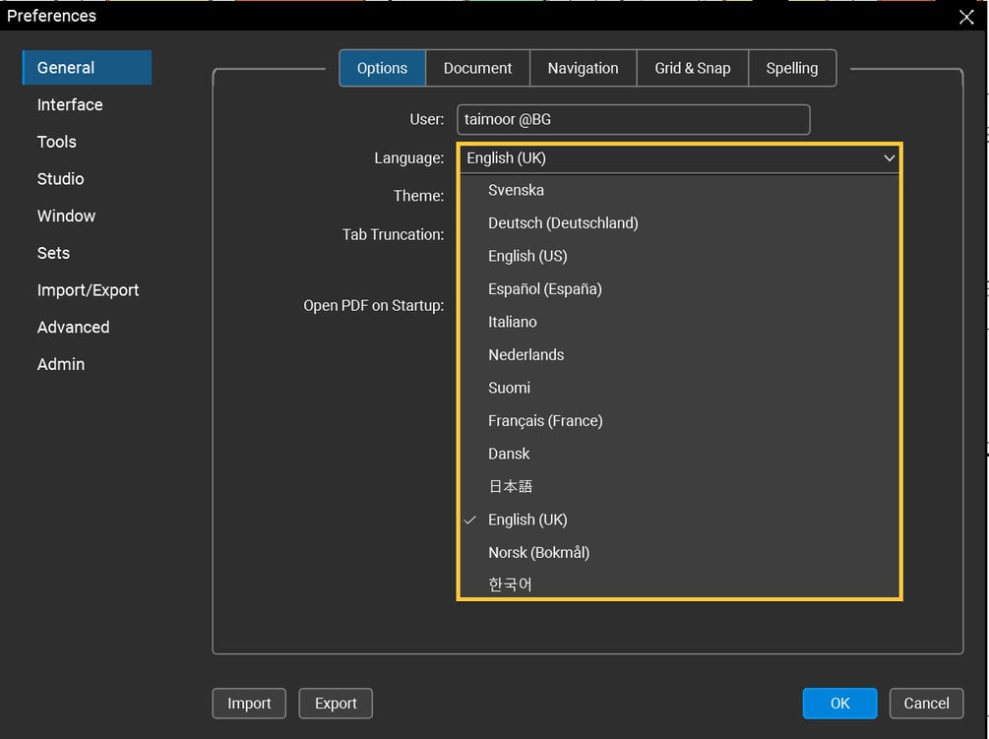Viewport: 989px width, 739px height.
Task: Go to the Tools preferences section
Action: pos(56,142)
